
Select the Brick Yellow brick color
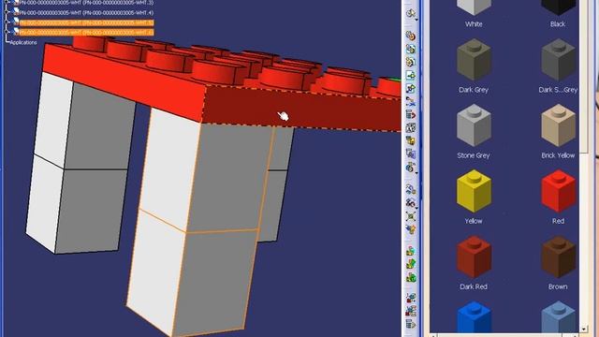tap(558, 125)
